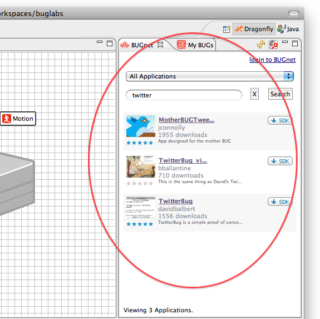Clear search with the X button
The image size is (320, 319).
click(254, 94)
